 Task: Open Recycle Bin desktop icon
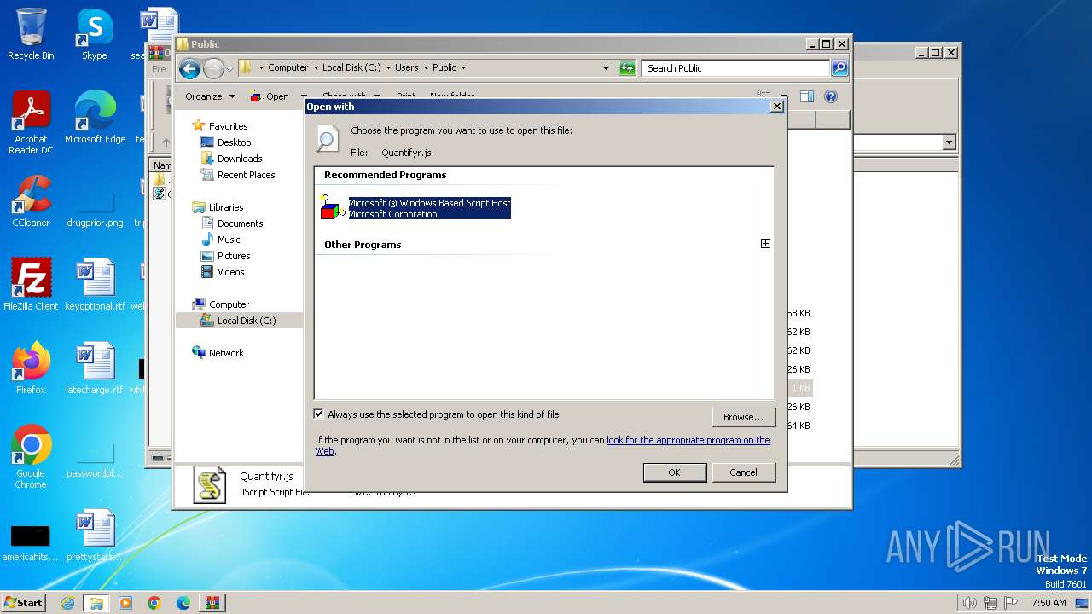[x=31, y=35]
